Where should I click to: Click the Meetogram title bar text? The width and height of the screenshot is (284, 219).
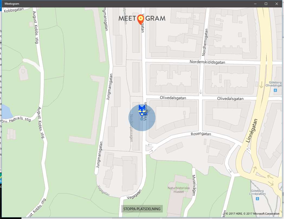(x=12, y=4)
